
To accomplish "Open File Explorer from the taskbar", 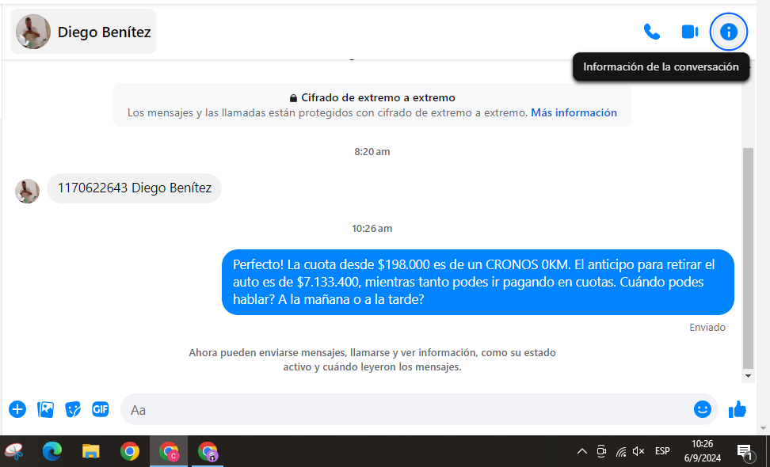I will pyautogui.click(x=91, y=451).
